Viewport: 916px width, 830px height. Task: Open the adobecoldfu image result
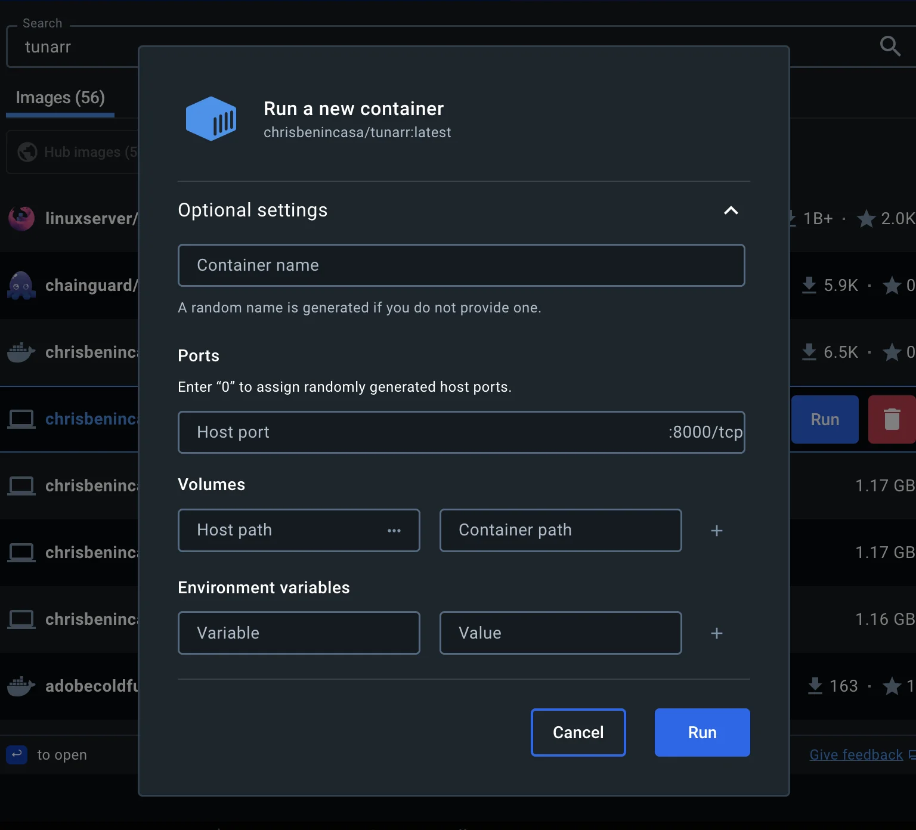click(91, 686)
